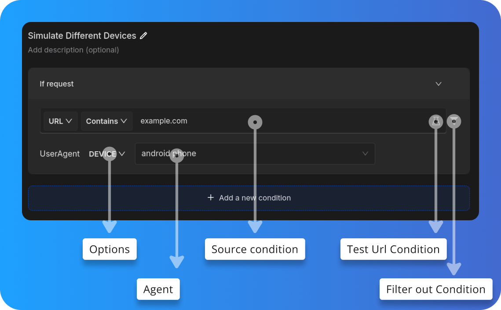The height and width of the screenshot is (310, 501).
Task: Open the URL field type dropdown
Action: pyautogui.click(x=60, y=121)
